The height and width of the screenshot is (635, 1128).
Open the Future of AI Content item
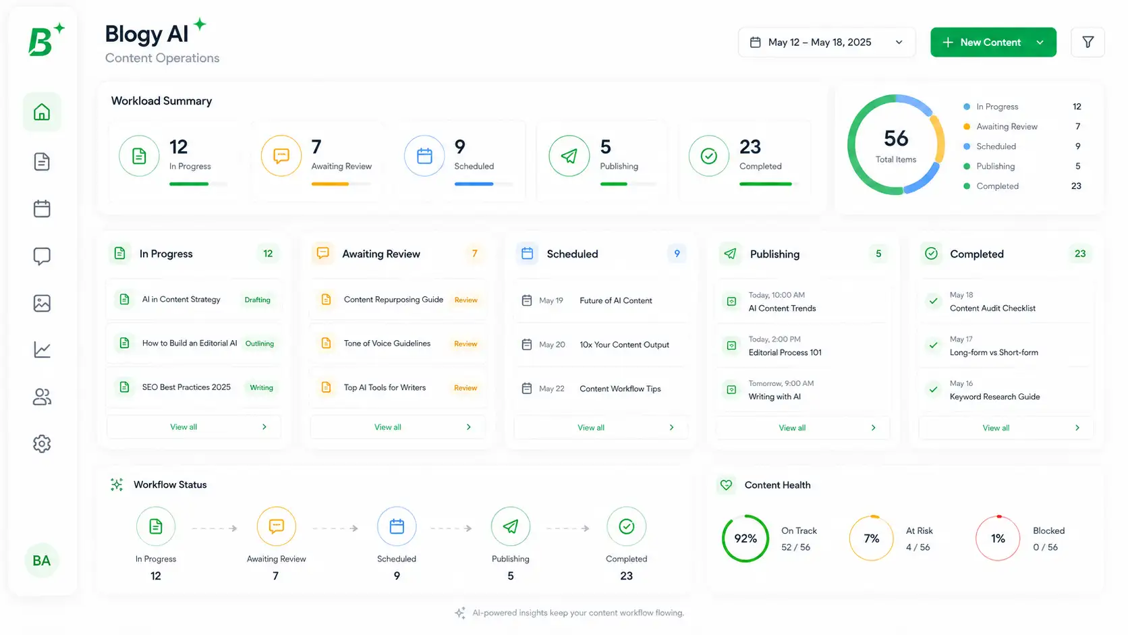pos(600,301)
